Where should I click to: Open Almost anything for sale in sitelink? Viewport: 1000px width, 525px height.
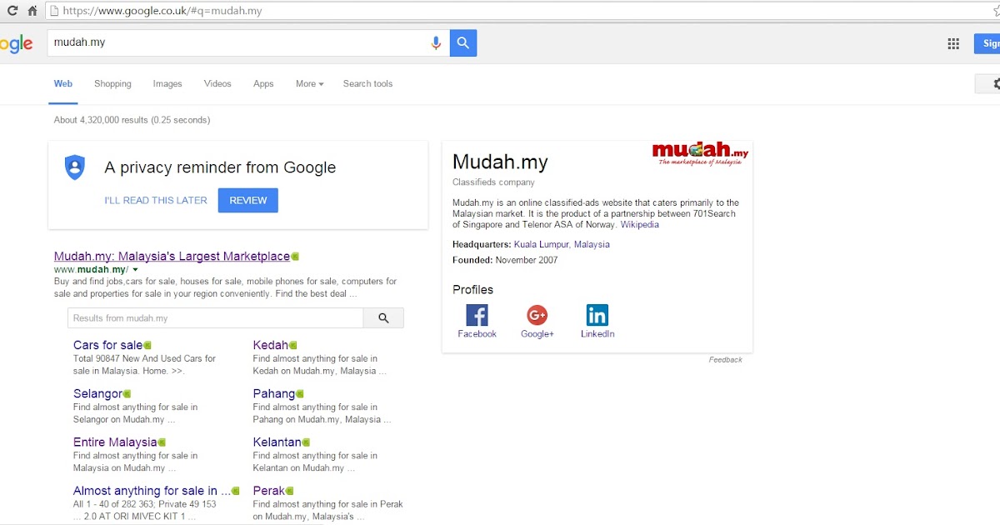tap(152, 491)
